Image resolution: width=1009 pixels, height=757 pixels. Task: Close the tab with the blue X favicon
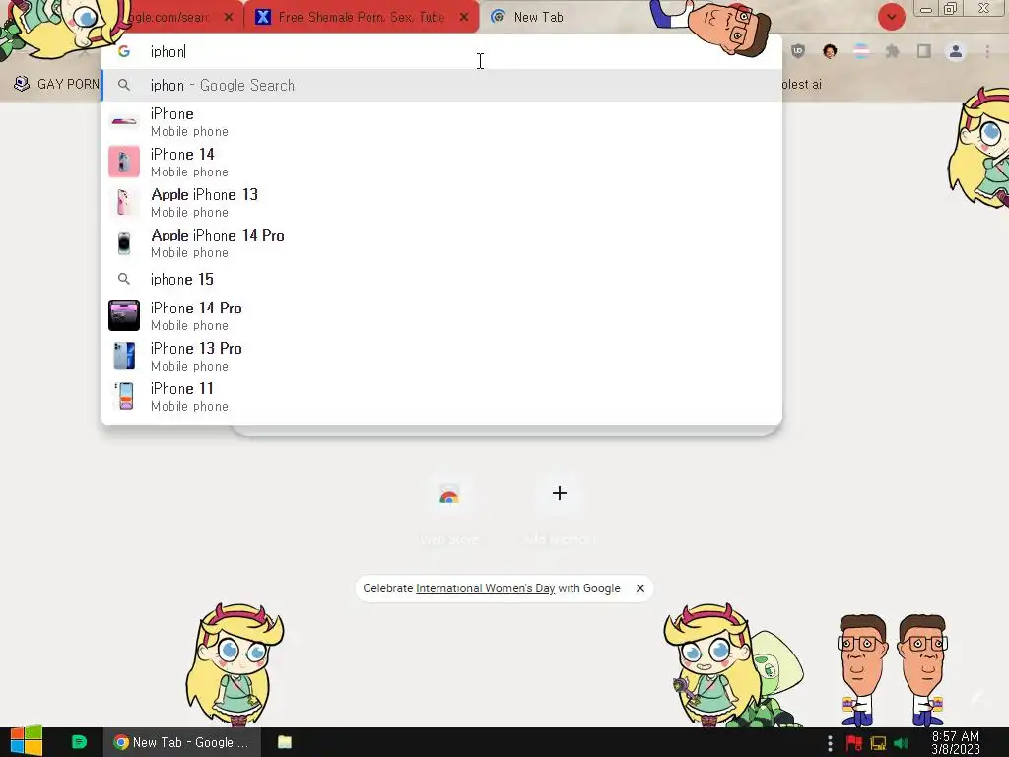tap(464, 18)
